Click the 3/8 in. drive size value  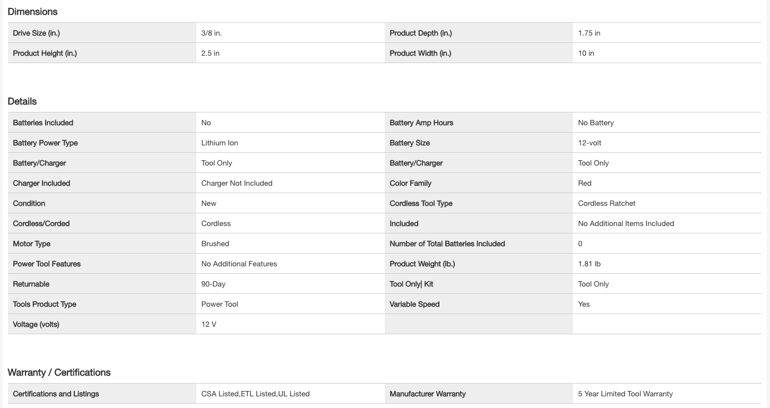point(211,33)
